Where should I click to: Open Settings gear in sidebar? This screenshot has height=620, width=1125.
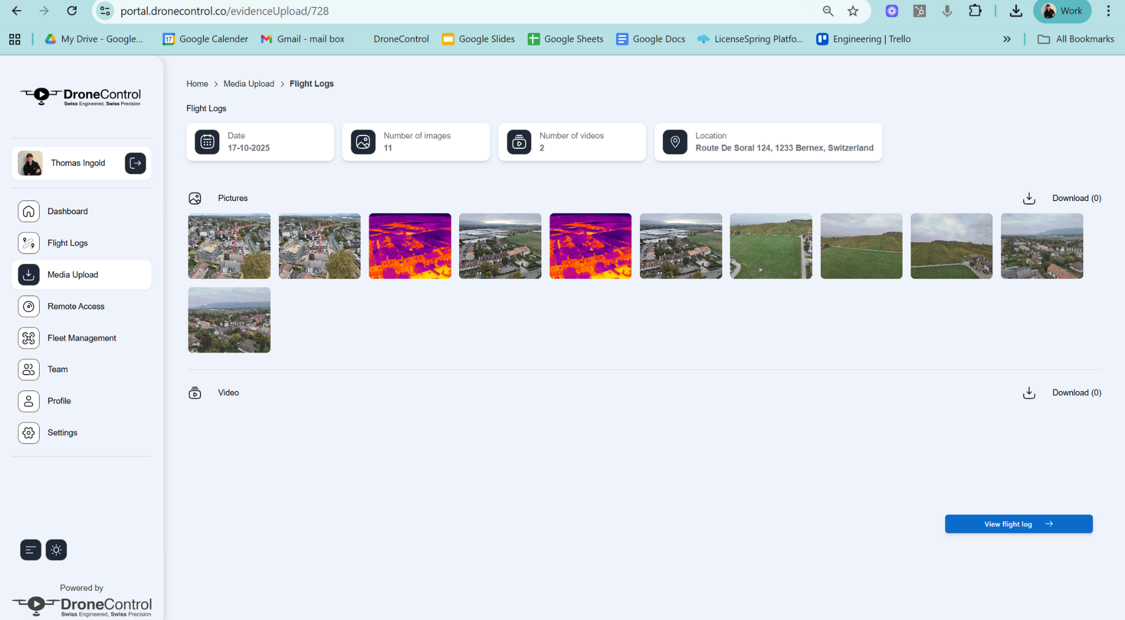click(29, 432)
